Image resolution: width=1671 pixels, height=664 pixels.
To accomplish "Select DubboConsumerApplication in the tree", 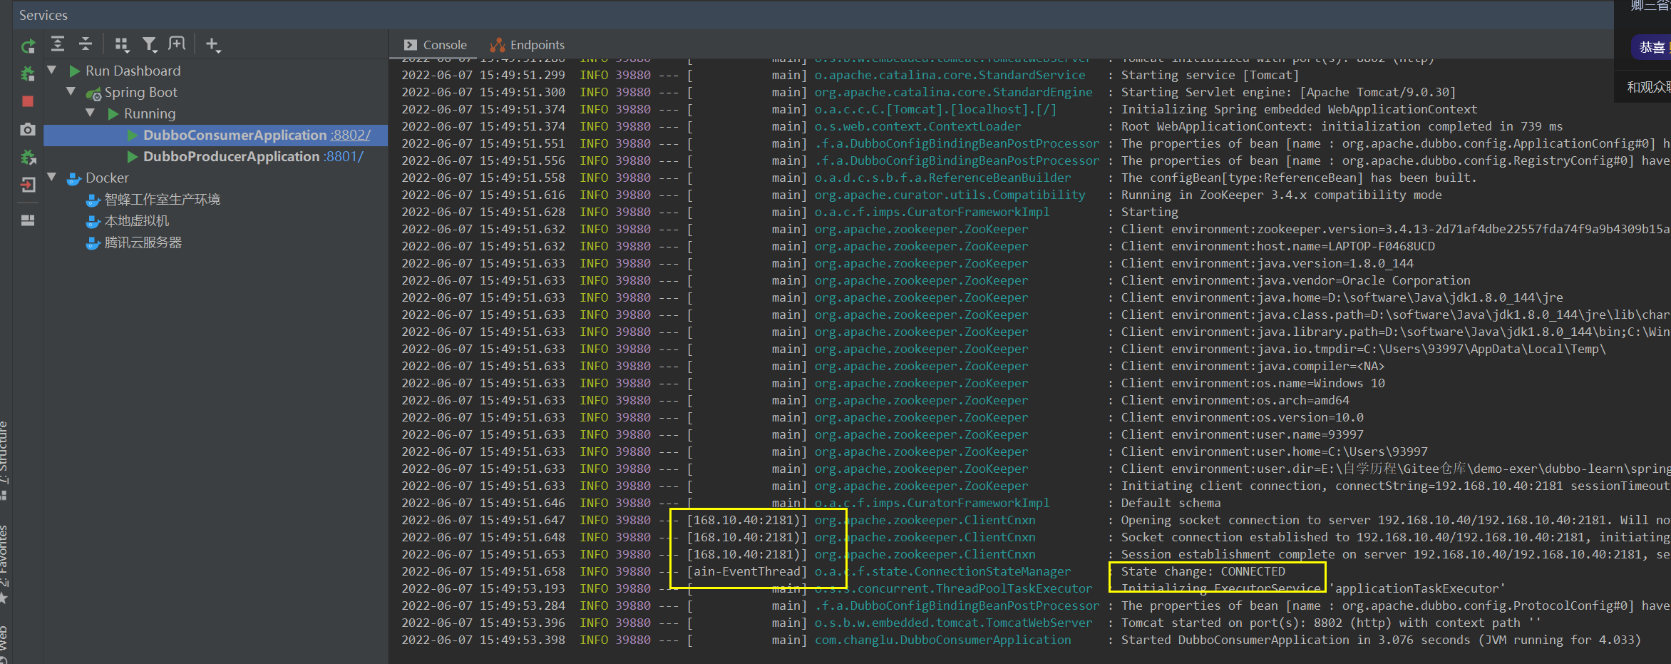I will 235,135.
